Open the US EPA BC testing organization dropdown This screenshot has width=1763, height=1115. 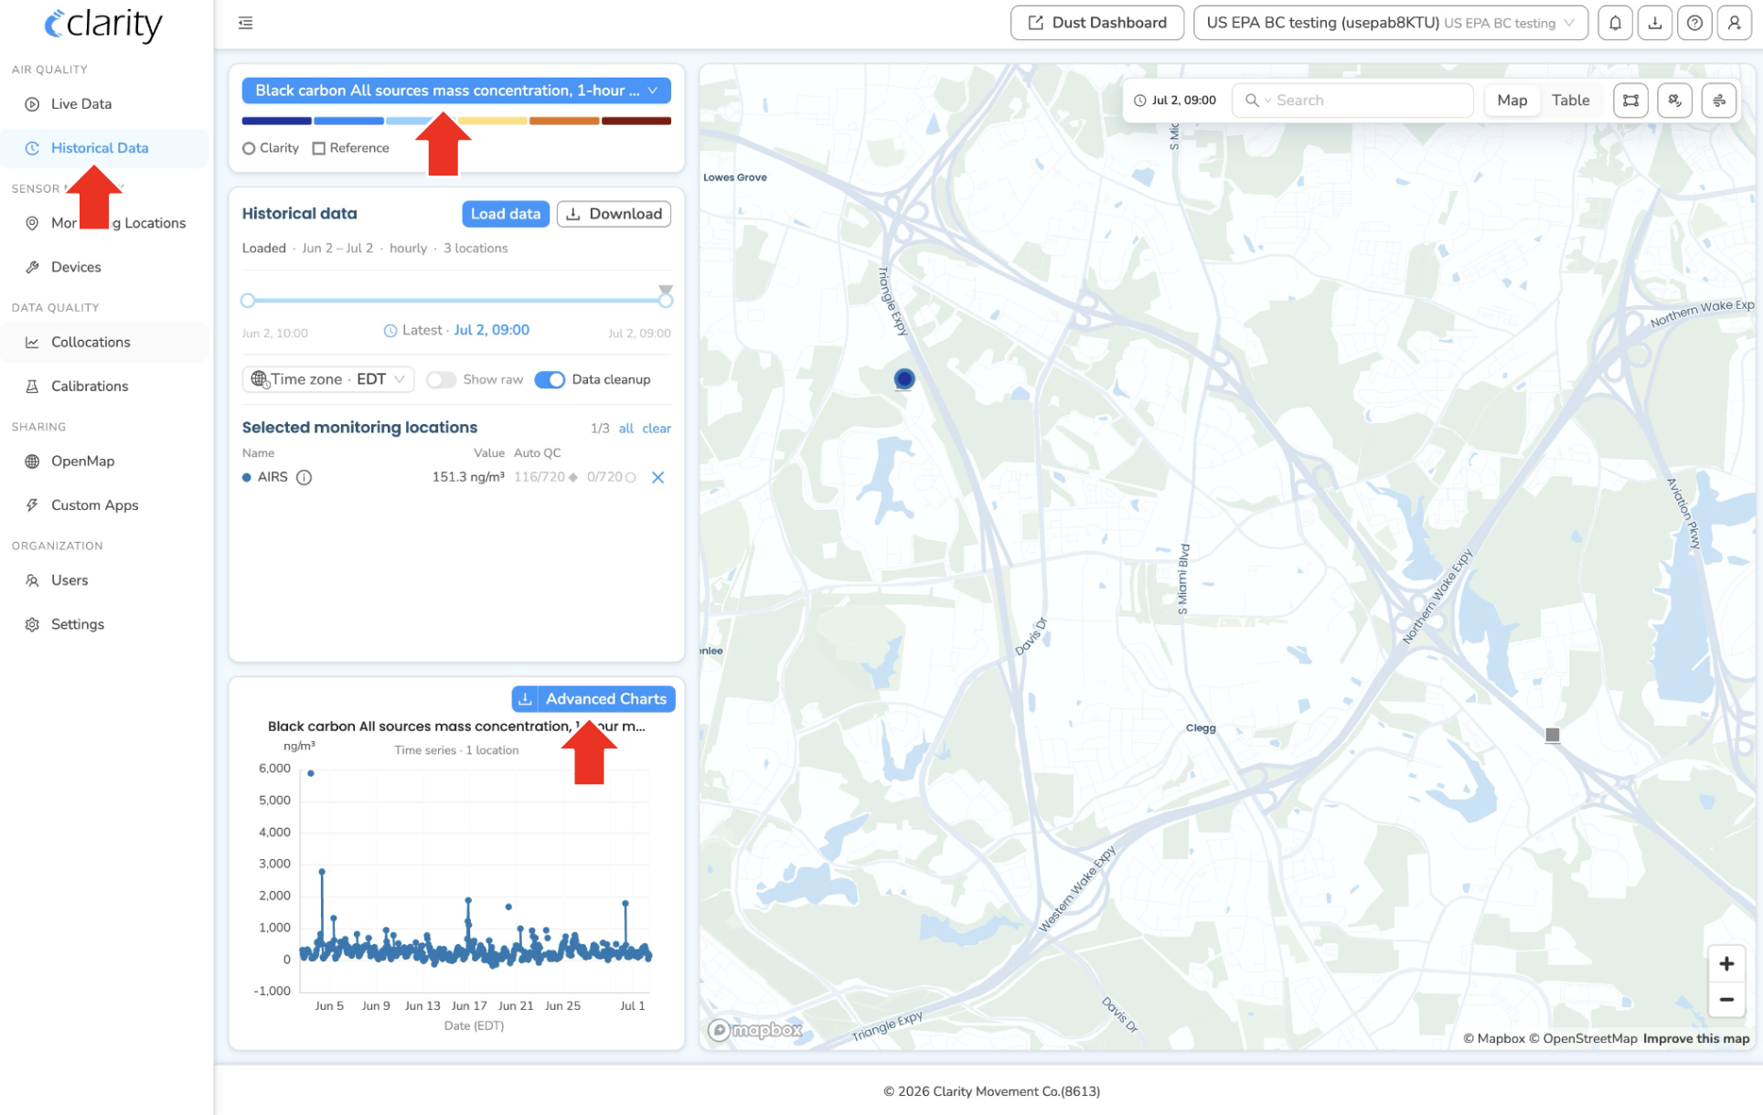(x=1390, y=23)
